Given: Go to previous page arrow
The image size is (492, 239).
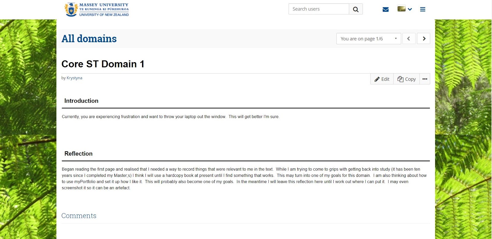Looking at the screenshot, I should point(409,39).
